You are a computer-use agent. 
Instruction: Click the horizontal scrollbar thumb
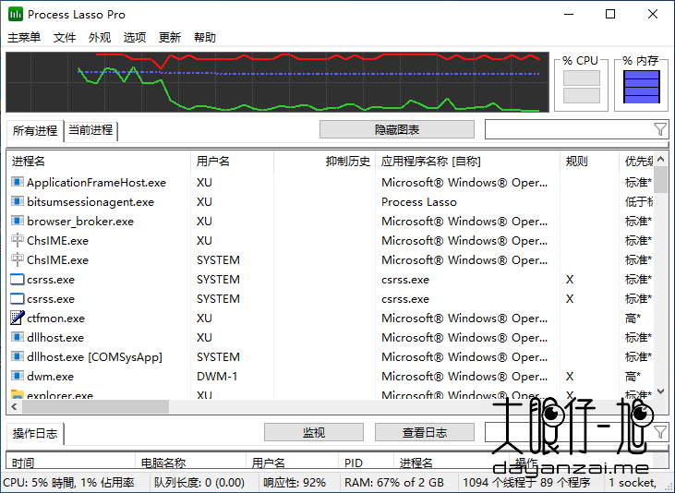(95, 406)
